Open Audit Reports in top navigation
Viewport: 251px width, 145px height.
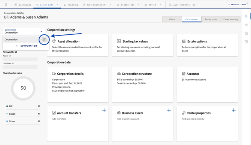point(180,5)
